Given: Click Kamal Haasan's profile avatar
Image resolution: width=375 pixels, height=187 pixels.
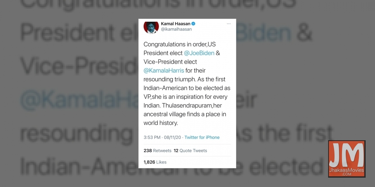Looking at the screenshot, I should (150, 27).
